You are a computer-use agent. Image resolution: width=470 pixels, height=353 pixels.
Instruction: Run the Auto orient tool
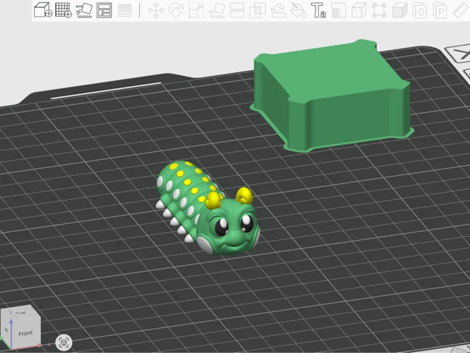pyautogui.click(x=83, y=10)
